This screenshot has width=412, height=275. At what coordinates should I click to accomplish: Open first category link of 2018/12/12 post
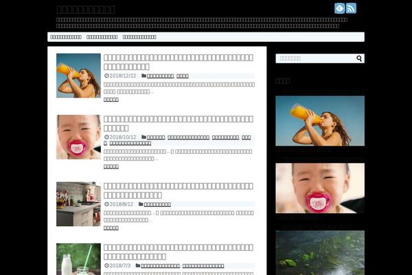click(160, 76)
